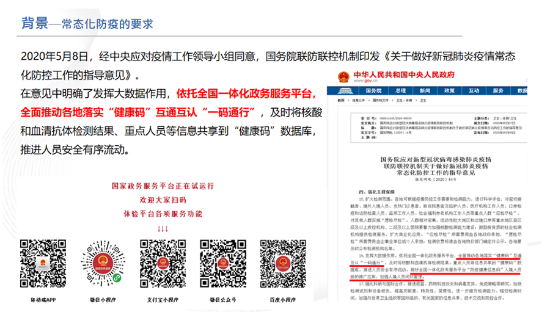Open the 政策 navigation menu item

click(450, 91)
